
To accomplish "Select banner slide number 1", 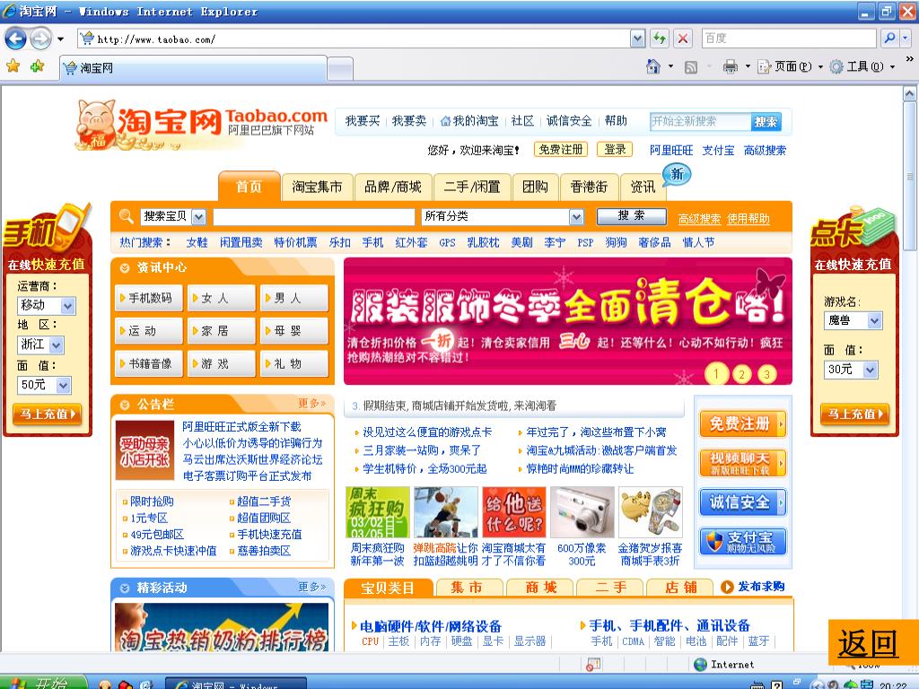I will pyautogui.click(x=716, y=373).
